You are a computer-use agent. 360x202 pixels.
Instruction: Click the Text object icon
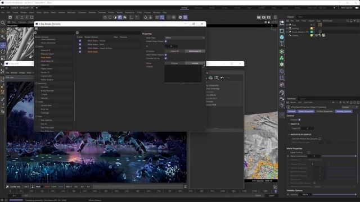(282, 44)
